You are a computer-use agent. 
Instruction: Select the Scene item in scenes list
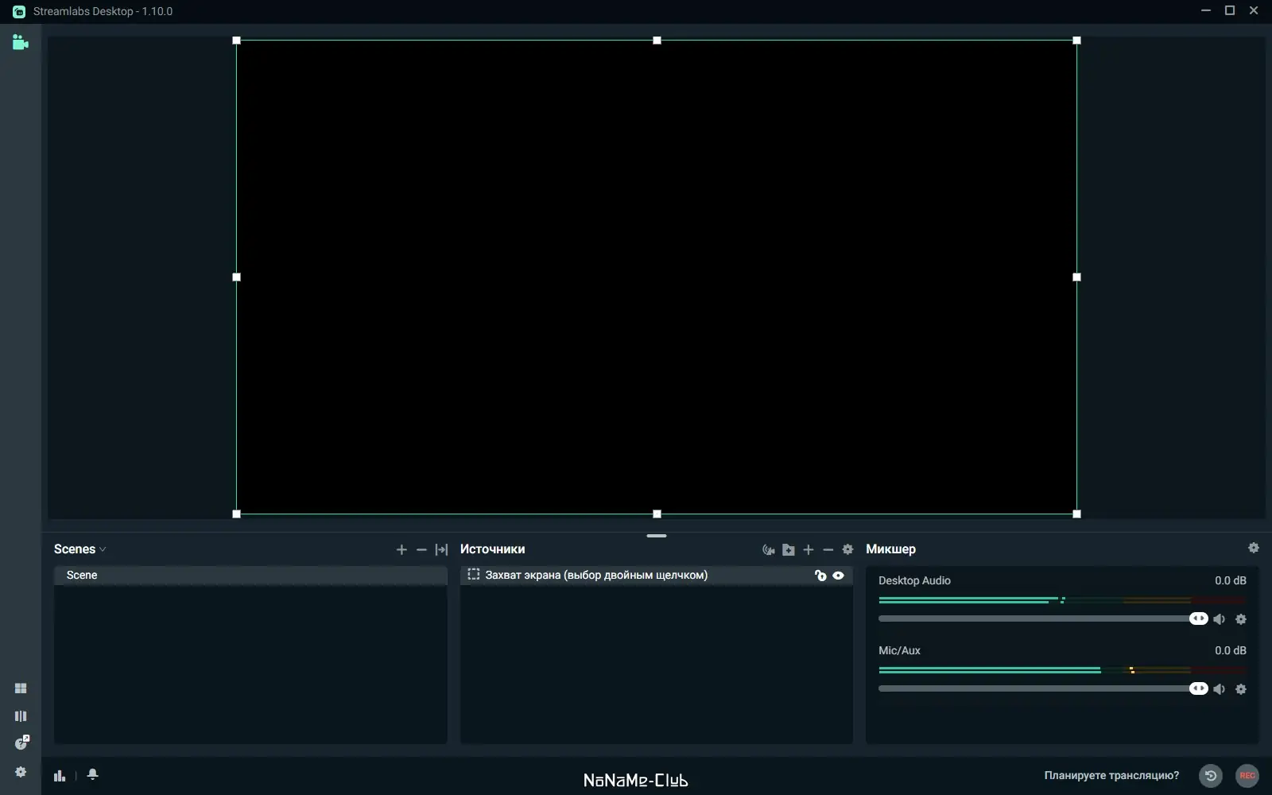(250, 576)
